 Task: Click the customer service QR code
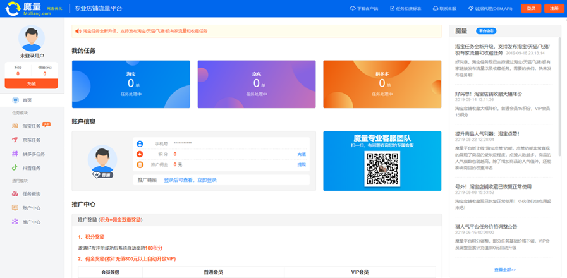coord(382,169)
